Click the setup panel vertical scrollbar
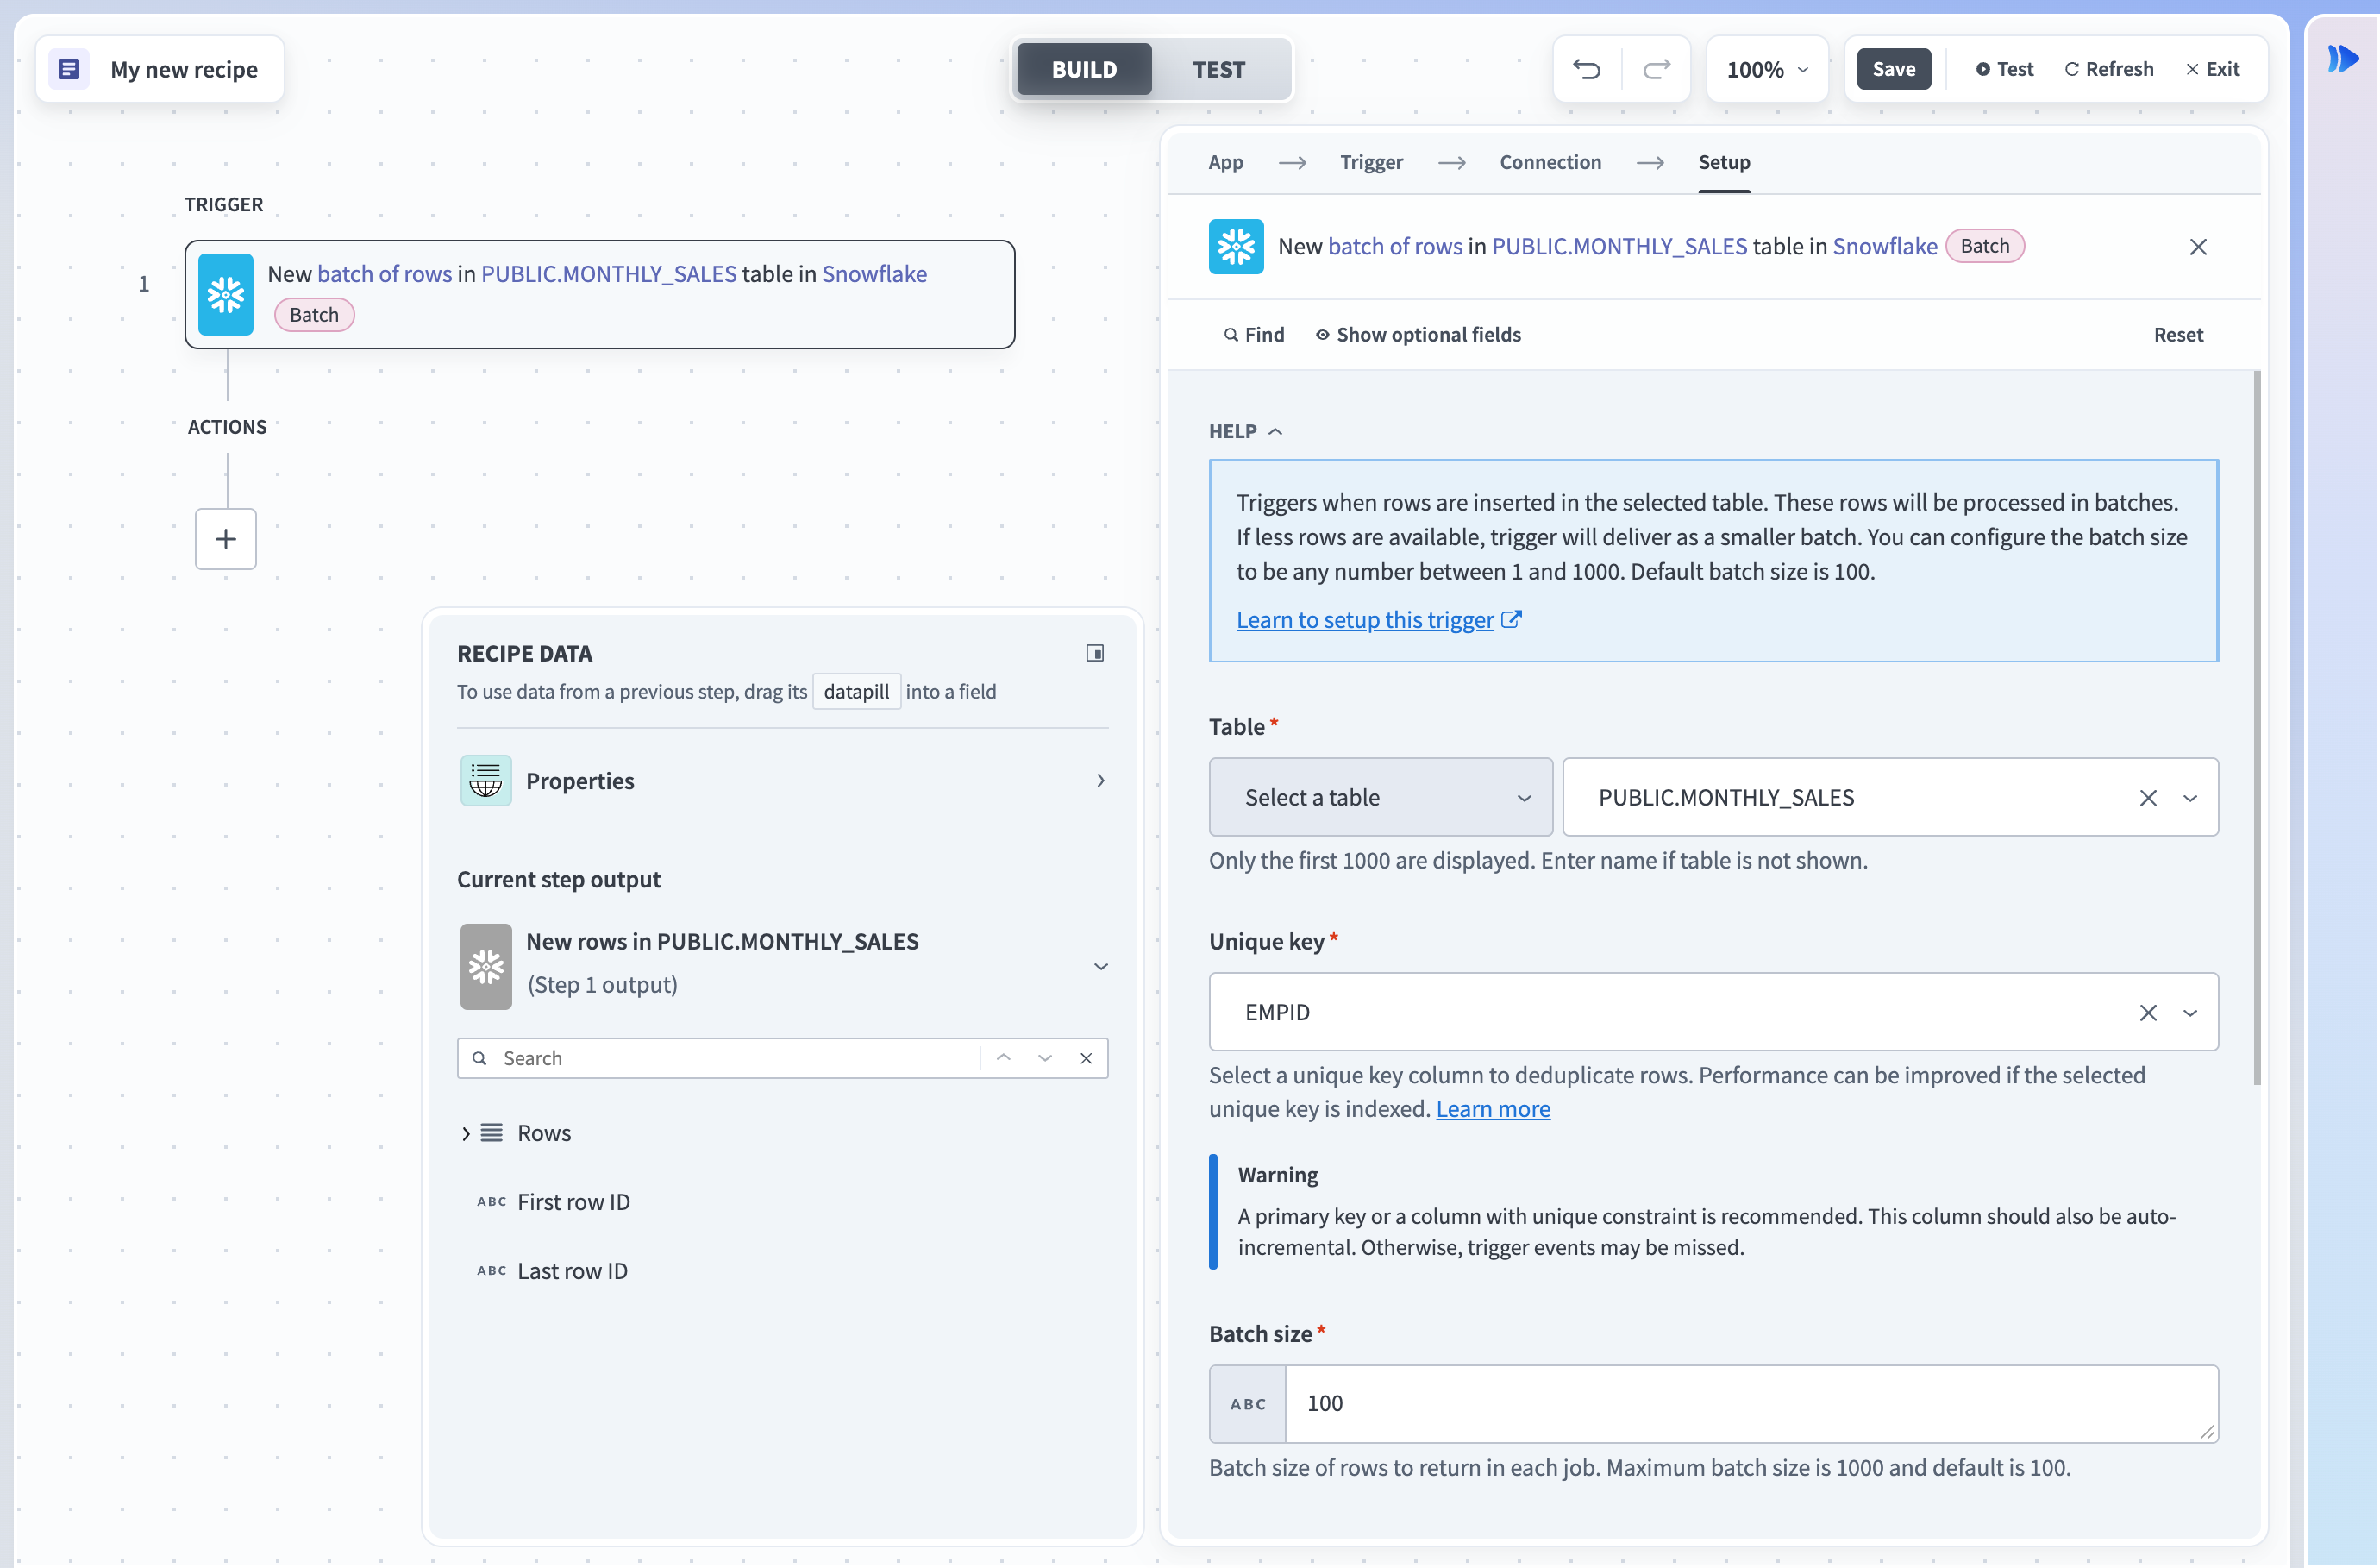The image size is (2380, 1568). (x=2257, y=727)
